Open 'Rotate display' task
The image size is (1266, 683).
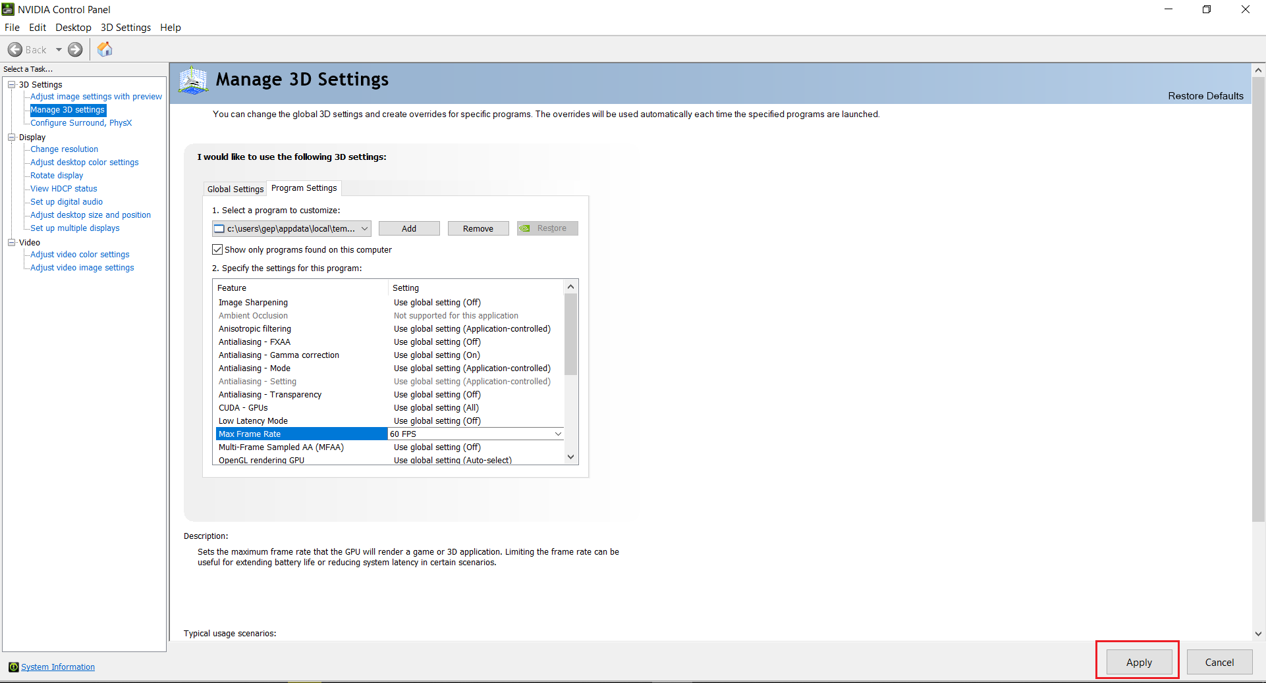57,176
